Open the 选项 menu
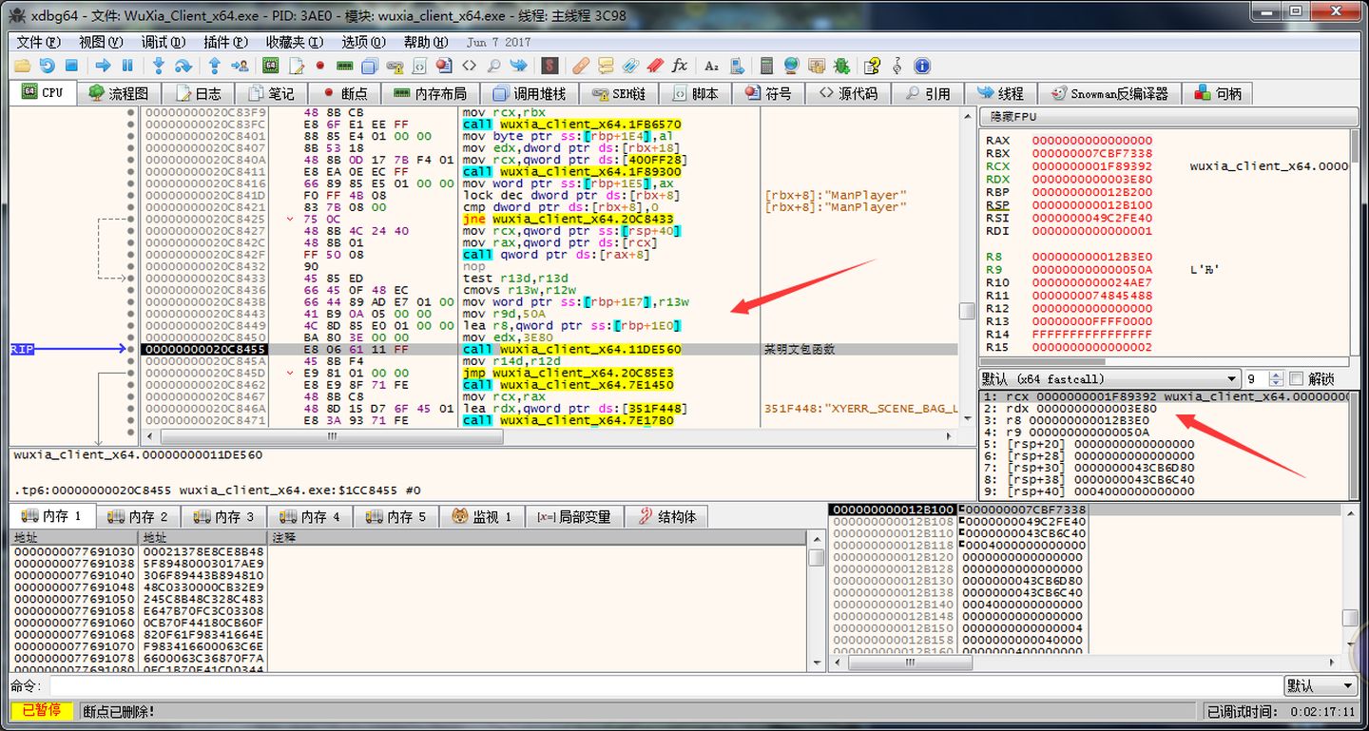Image resolution: width=1369 pixels, height=731 pixels. coord(364,42)
